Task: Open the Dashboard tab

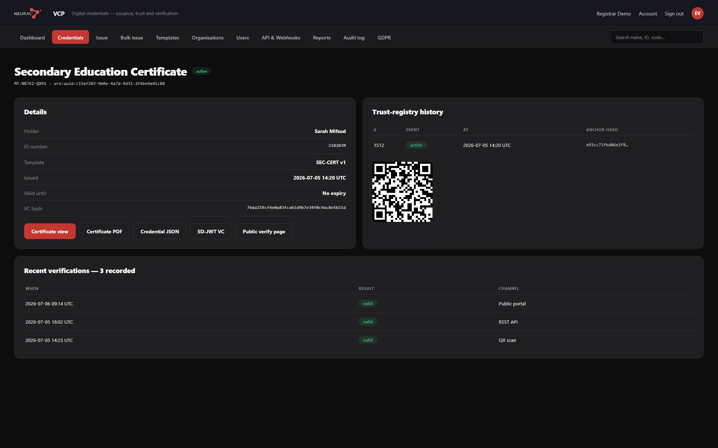Action: coord(32,37)
